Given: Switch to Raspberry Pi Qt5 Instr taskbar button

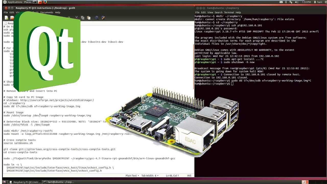Looking at the screenshot, I should [x=25, y=182].
